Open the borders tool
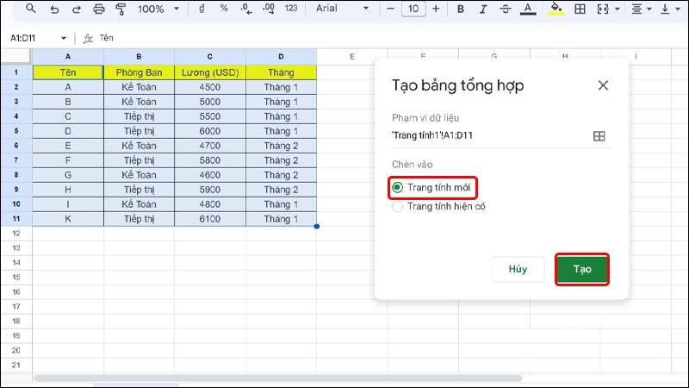689x388 pixels. click(580, 9)
